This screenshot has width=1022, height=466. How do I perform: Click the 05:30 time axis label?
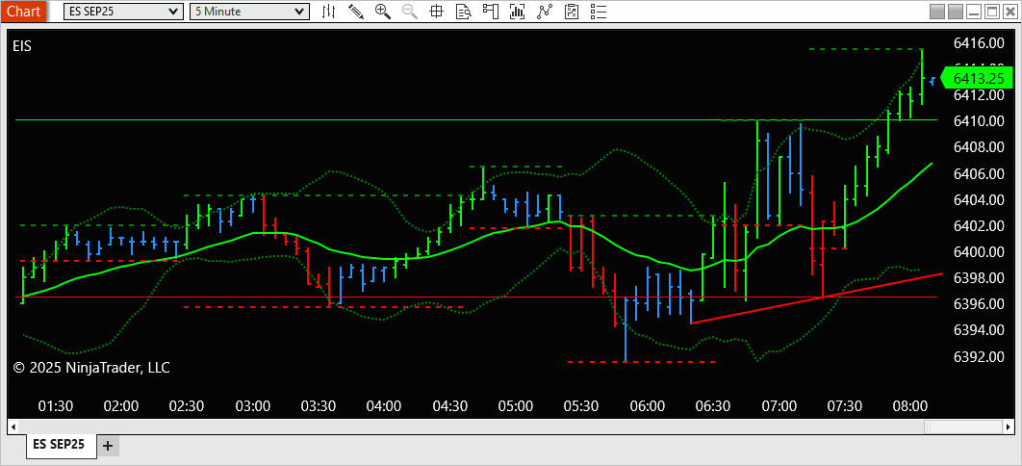tap(581, 406)
